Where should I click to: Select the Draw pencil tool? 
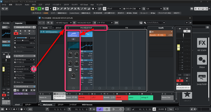pyautogui.click(x=61, y=9)
